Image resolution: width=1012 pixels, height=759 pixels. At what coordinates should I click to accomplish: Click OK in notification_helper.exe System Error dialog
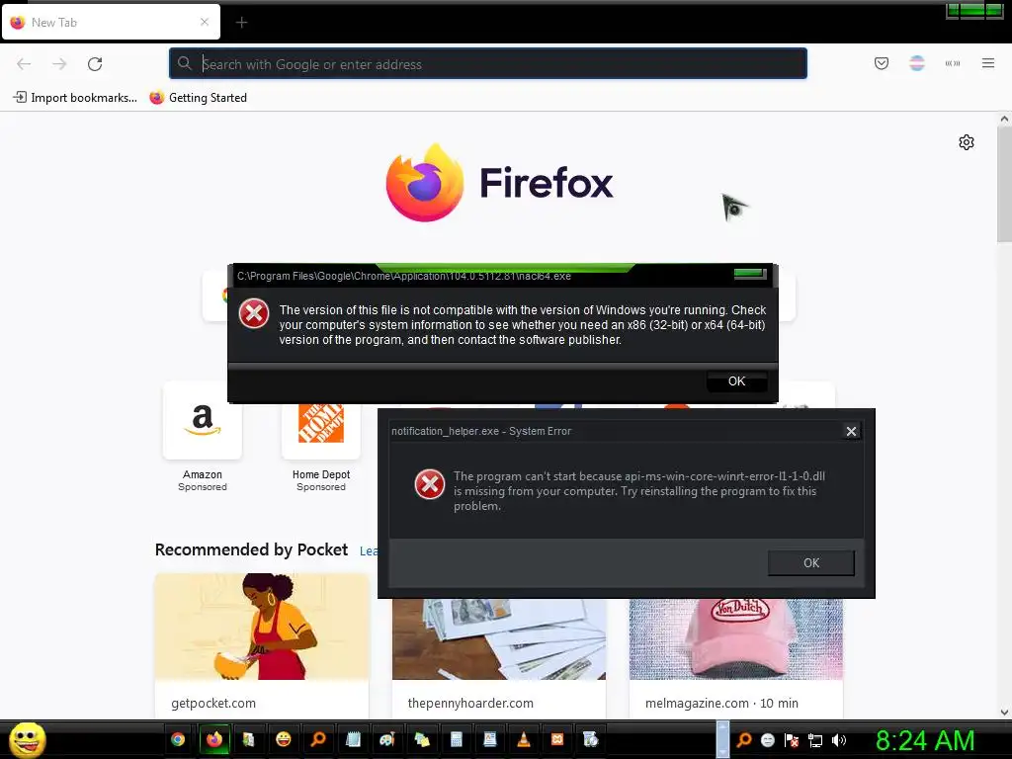point(810,562)
